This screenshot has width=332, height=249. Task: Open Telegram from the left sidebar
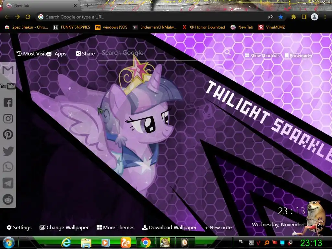[x=8, y=183]
